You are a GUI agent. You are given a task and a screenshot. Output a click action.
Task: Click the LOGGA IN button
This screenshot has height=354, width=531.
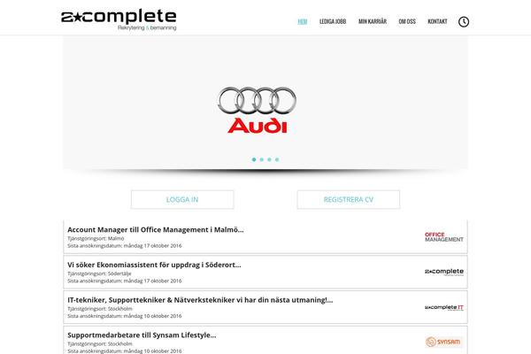pyautogui.click(x=182, y=199)
